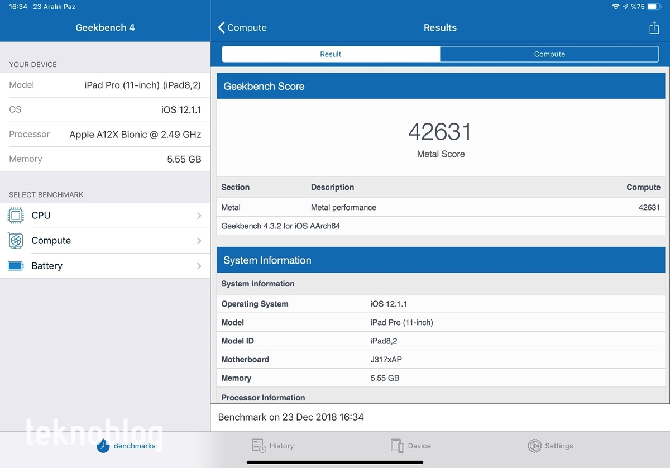This screenshot has height=468, width=670.
Task: Tap the Settings tab icon
Action: [x=534, y=446]
